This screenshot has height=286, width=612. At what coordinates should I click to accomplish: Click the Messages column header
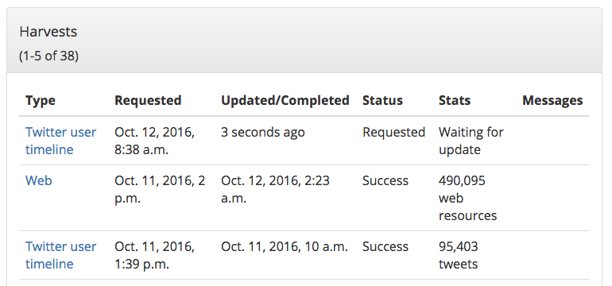click(552, 101)
